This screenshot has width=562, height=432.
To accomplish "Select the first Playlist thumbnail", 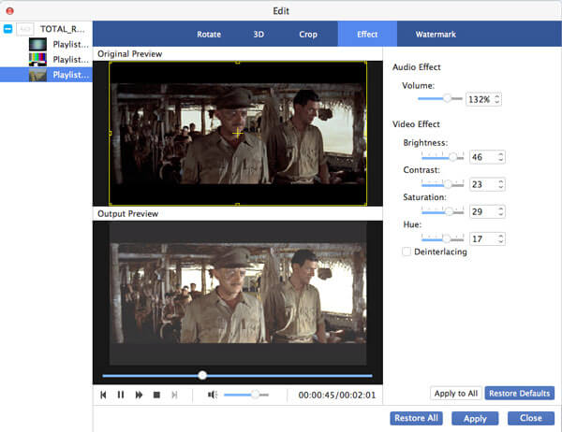I will (37, 44).
